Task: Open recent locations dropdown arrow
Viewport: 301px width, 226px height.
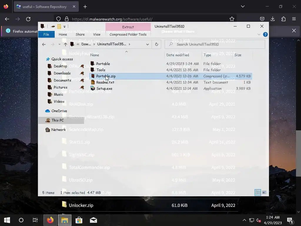Action: [x=59, y=44]
